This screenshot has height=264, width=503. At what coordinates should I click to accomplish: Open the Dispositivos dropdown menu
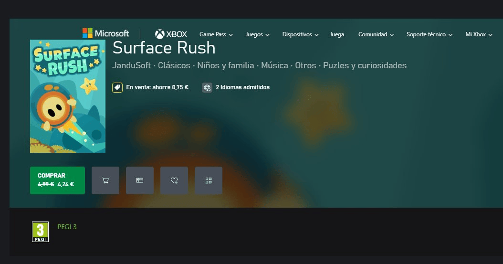[x=300, y=34]
